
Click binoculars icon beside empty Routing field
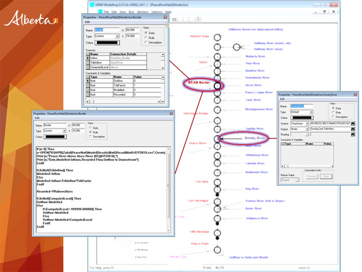(353, 134)
